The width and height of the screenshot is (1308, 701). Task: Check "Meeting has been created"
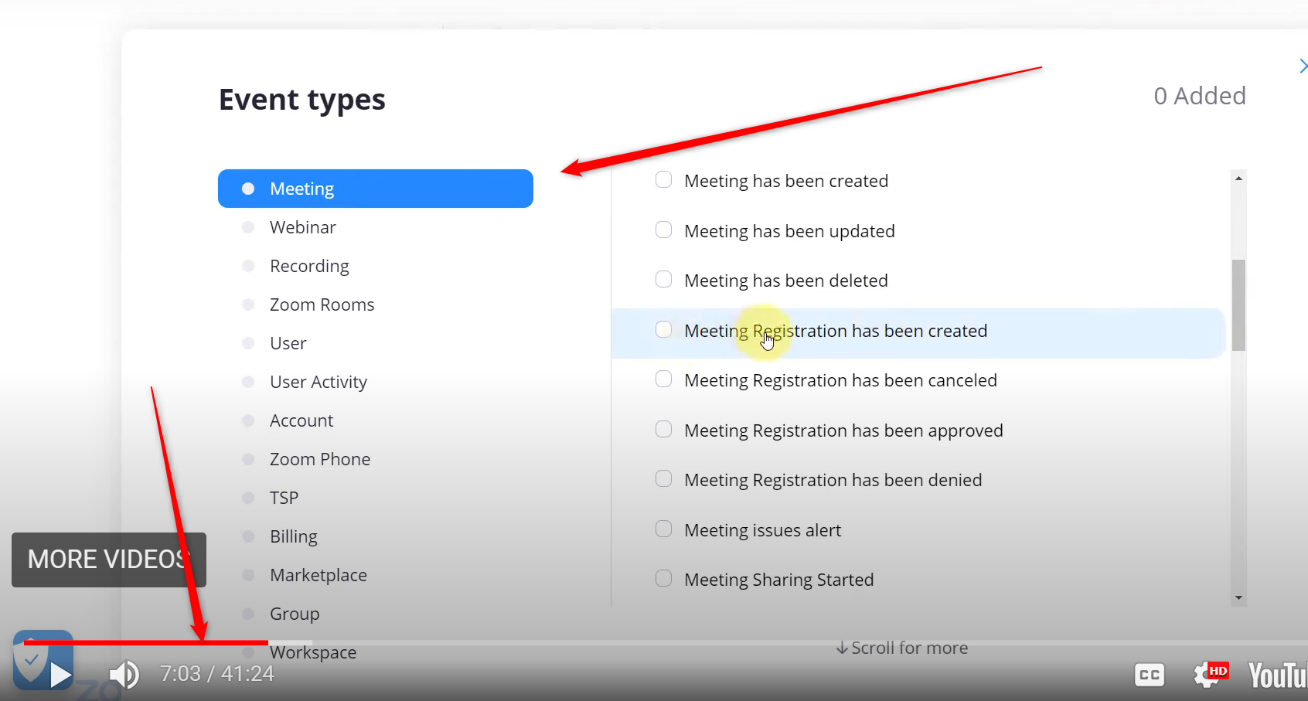pos(663,180)
